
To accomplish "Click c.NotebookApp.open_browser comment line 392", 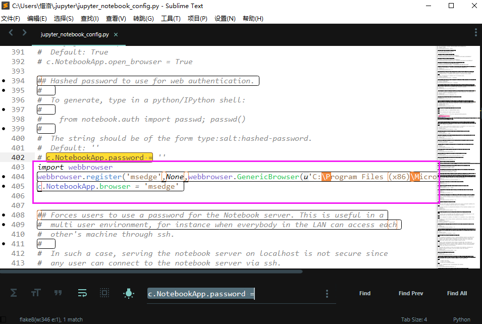I will click(x=115, y=62).
